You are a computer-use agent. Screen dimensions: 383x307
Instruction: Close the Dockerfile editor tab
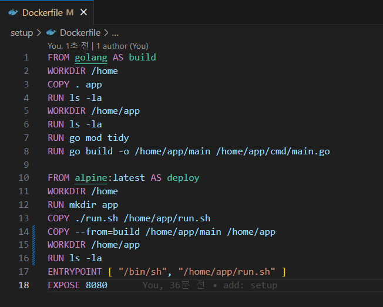click(83, 12)
